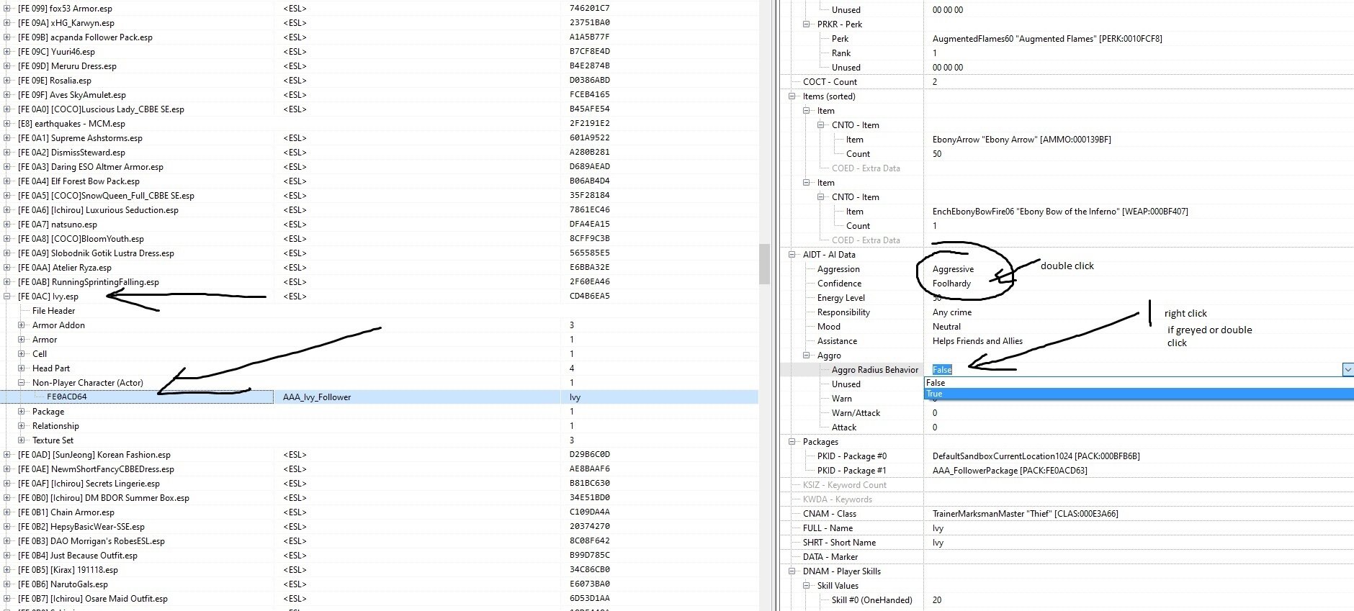Expand the Armor Addon group under Ivy.esp

pos(22,325)
